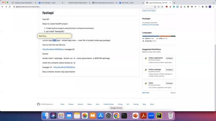Close the vijaymamilla/fastapi tab
216x121 pixels.
click(x=170, y=3)
